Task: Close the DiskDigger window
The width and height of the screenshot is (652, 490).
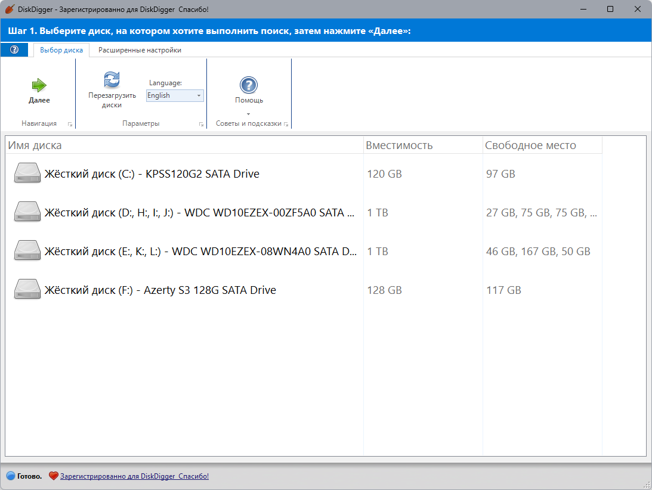Action: coord(638,9)
